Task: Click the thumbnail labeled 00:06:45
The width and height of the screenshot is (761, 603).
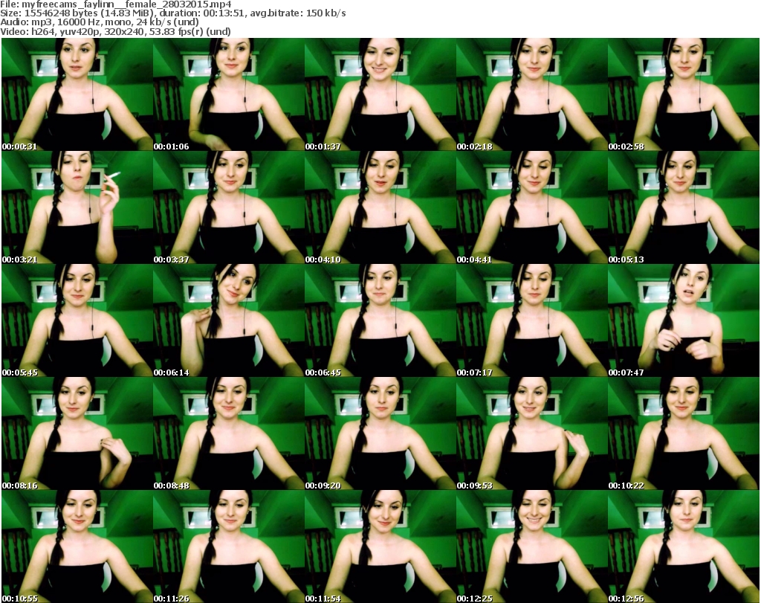Action: click(x=380, y=321)
